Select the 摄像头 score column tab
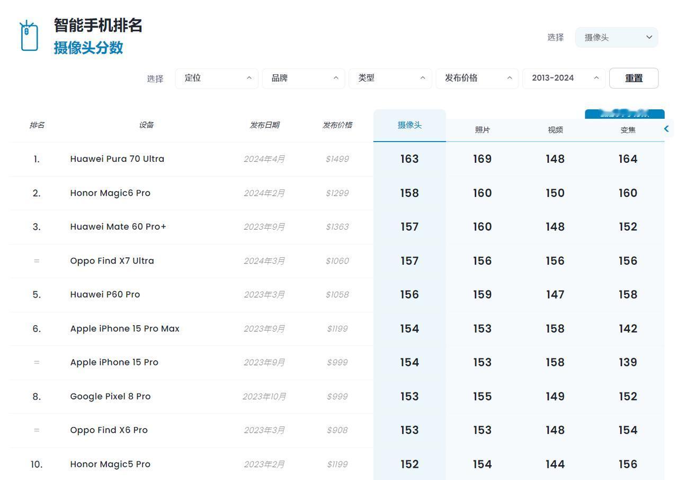This screenshot has height=480, width=678. 409,125
